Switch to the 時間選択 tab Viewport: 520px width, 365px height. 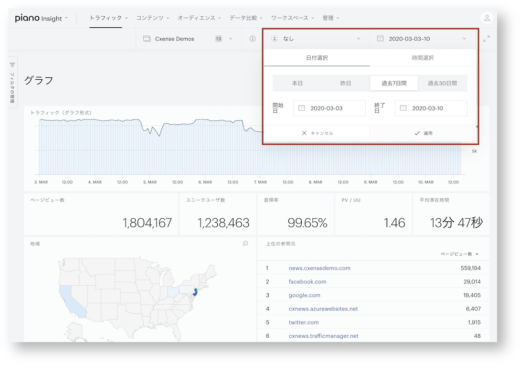click(x=423, y=58)
